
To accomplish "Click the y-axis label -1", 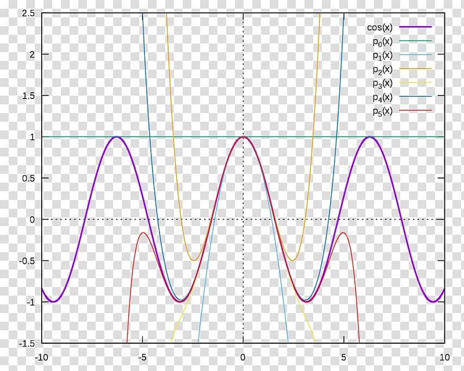I will pos(30,302).
